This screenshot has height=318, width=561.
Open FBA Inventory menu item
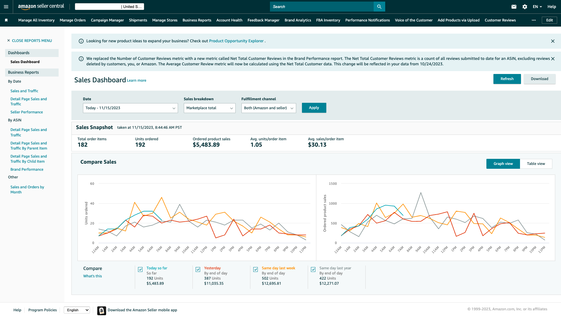328,20
